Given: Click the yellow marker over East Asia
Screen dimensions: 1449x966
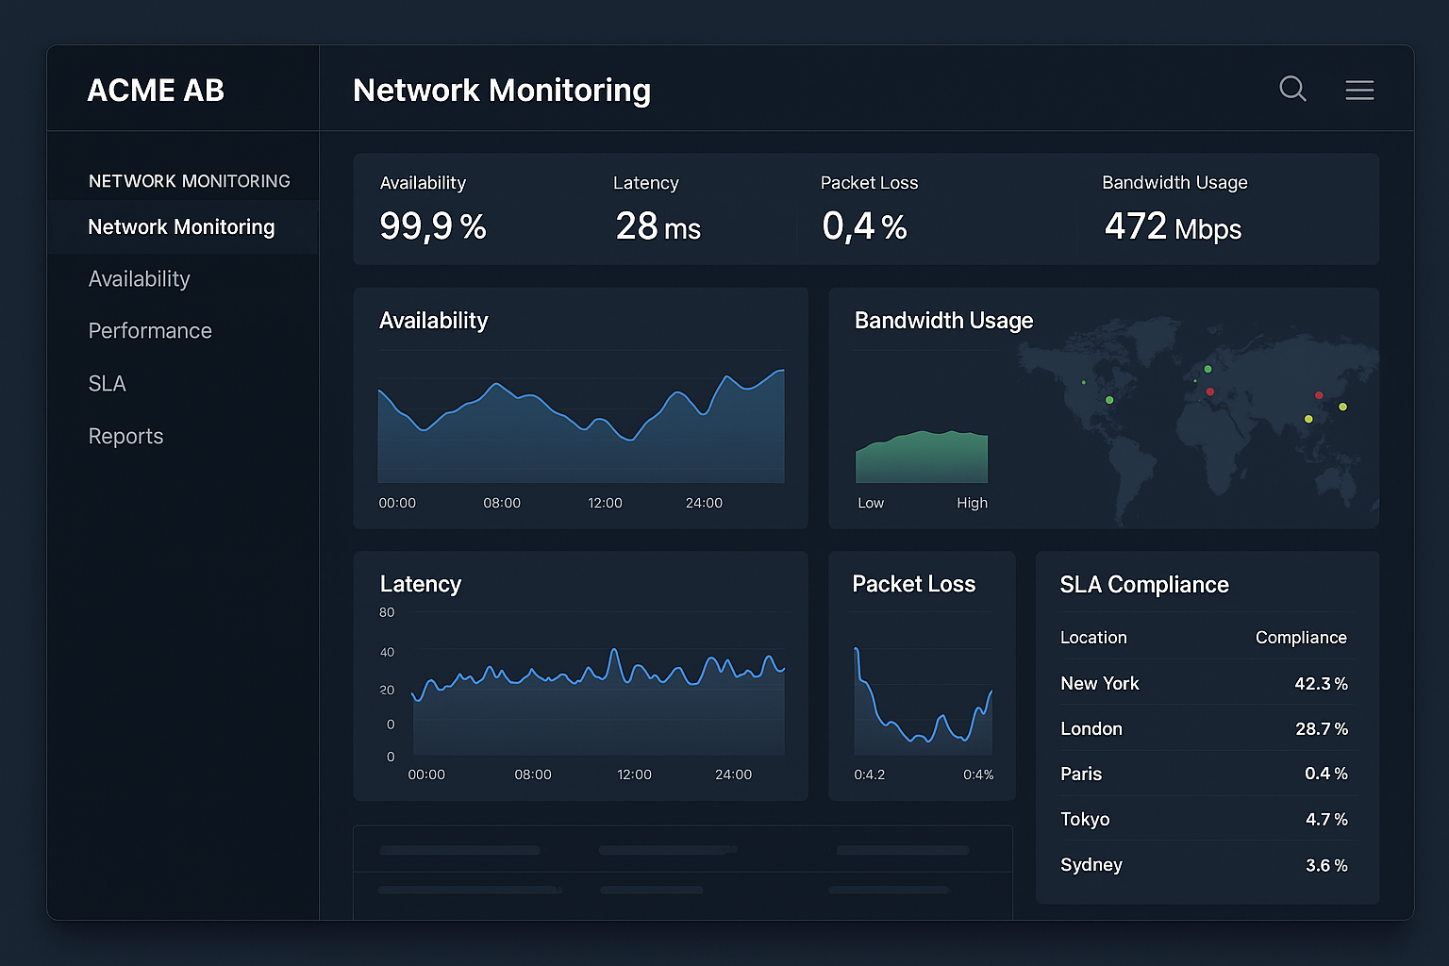Looking at the screenshot, I should pos(1342,408).
